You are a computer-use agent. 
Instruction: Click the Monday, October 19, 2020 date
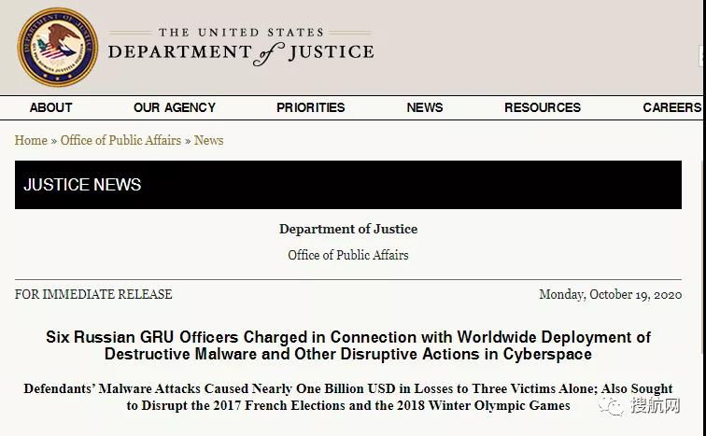tap(610, 294)
